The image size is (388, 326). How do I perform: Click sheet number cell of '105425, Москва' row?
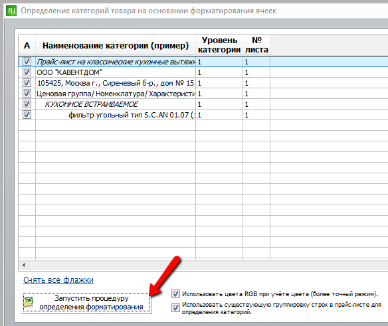pyautogui.click(x=256, y=83)
